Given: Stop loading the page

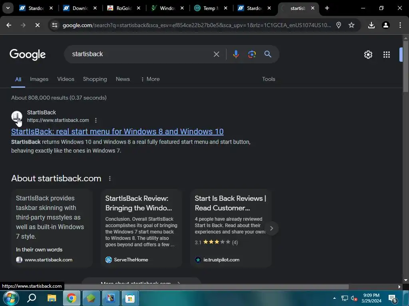Looking at the screenshot, I should [x=37, y=25].
